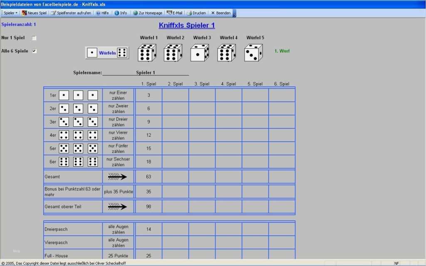Click the arrow icon in Gesamt oberer Teil row
Screen dimensions: 426x266
pos(117,207)
